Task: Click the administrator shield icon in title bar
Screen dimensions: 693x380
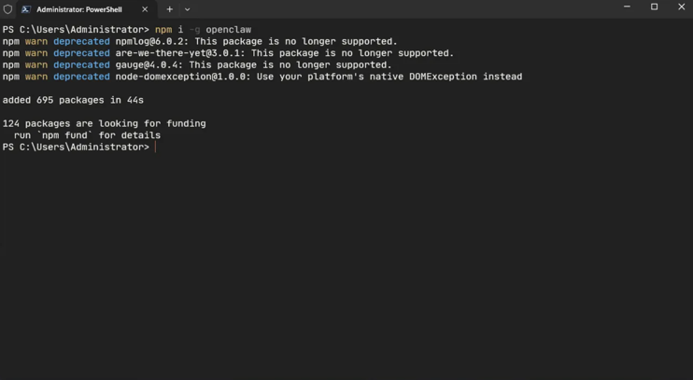Action: [7, 8]
